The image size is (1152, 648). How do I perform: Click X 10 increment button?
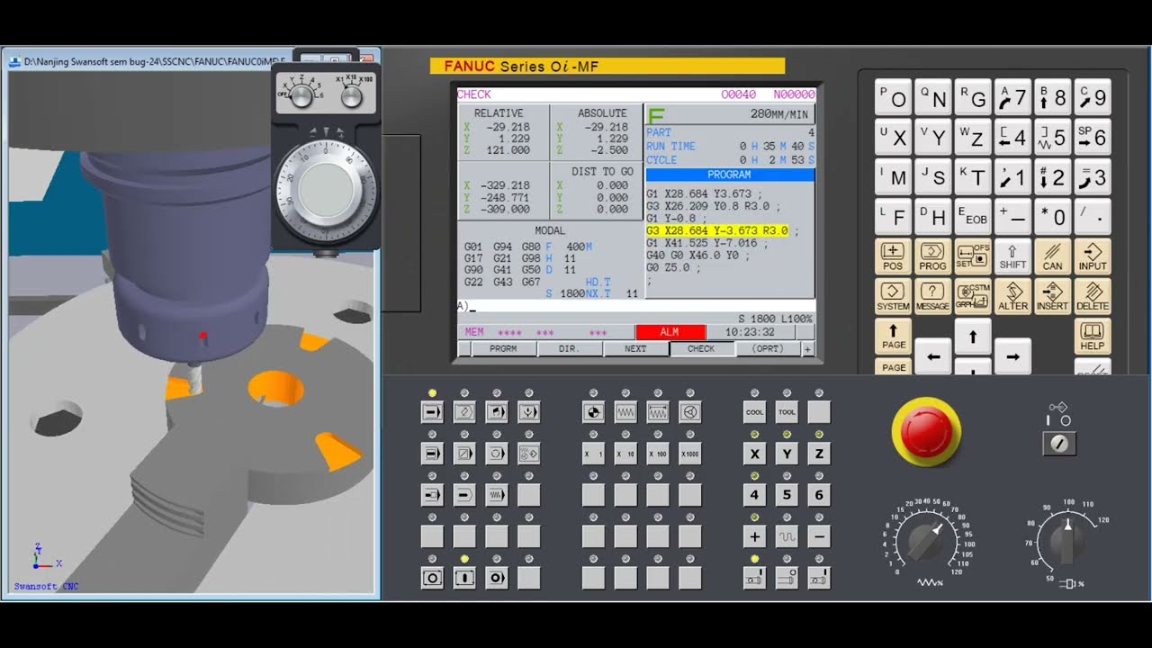click(x=625, y=454)
